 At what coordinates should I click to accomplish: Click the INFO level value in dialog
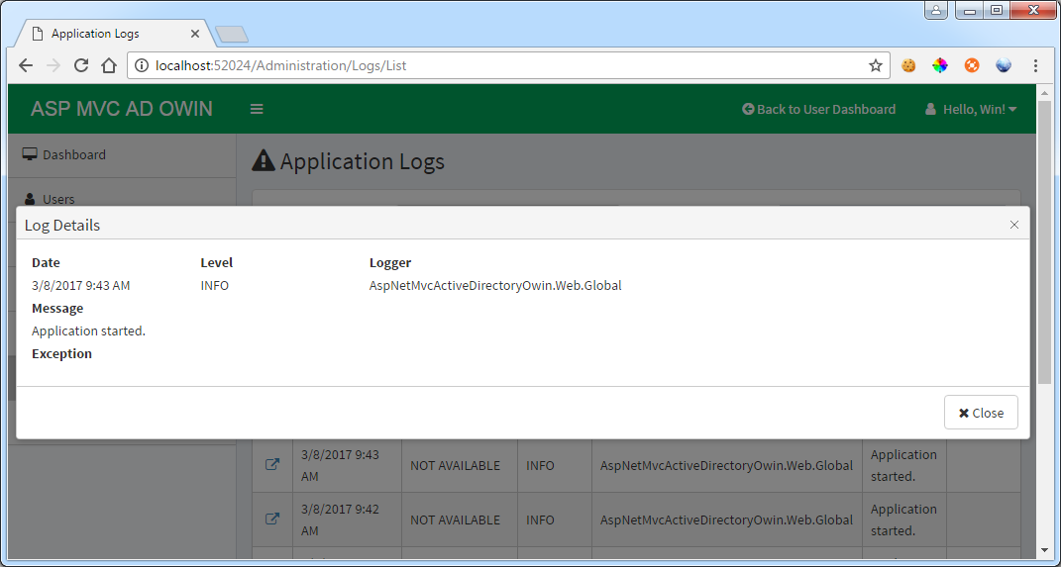pos(215,285)
